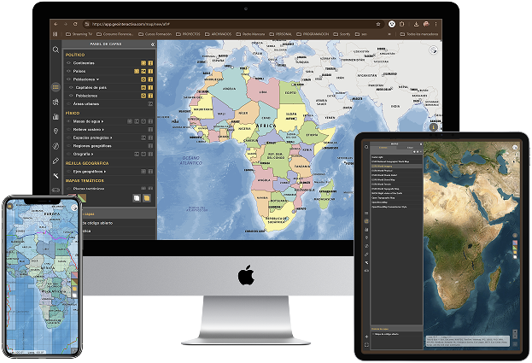The width and height of the screenshot is (532, 363).
Task: Toggle visibility of the Áreas urbanas layer
Action: pyautogui.click(x=68, y=104)
